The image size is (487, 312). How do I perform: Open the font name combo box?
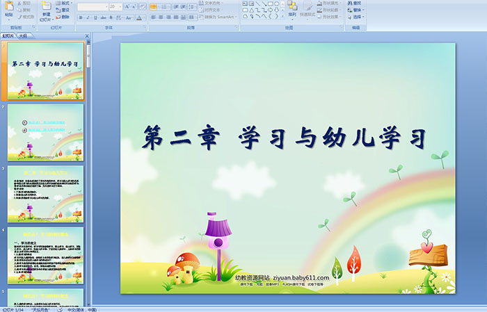point(93,6)
